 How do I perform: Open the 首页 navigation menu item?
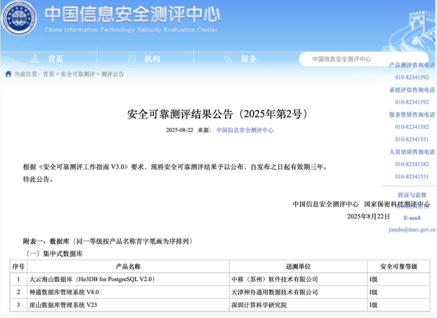56,59
